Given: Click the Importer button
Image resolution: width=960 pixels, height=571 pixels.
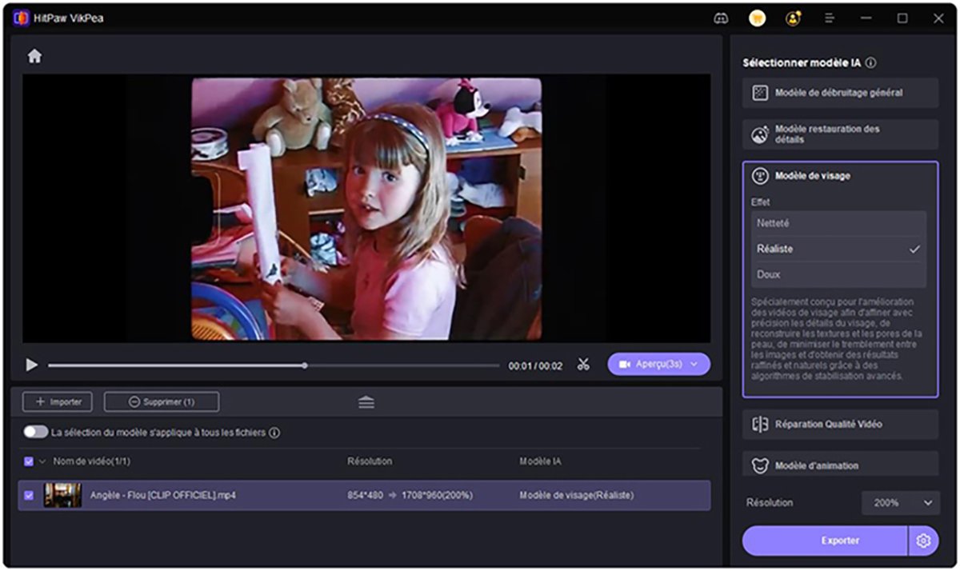Looking at the screenshot, I should 58,401.
